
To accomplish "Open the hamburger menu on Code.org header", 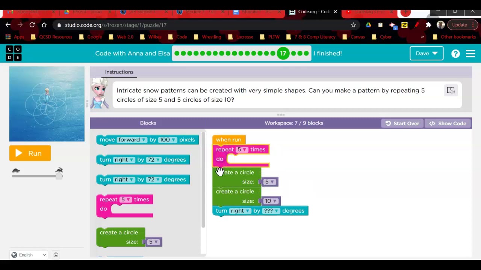I will pos(470,54).
